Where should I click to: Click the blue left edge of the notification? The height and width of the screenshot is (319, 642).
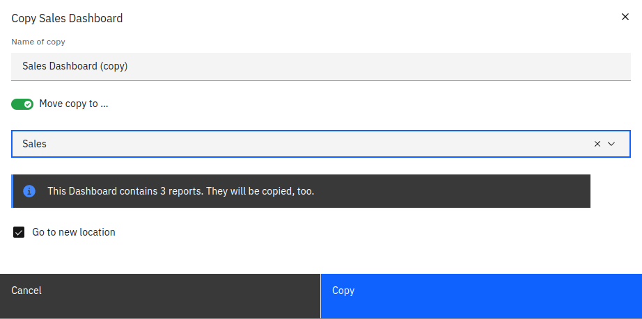13,191
